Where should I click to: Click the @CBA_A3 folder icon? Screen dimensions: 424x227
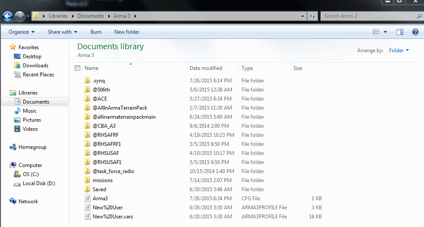87,126
